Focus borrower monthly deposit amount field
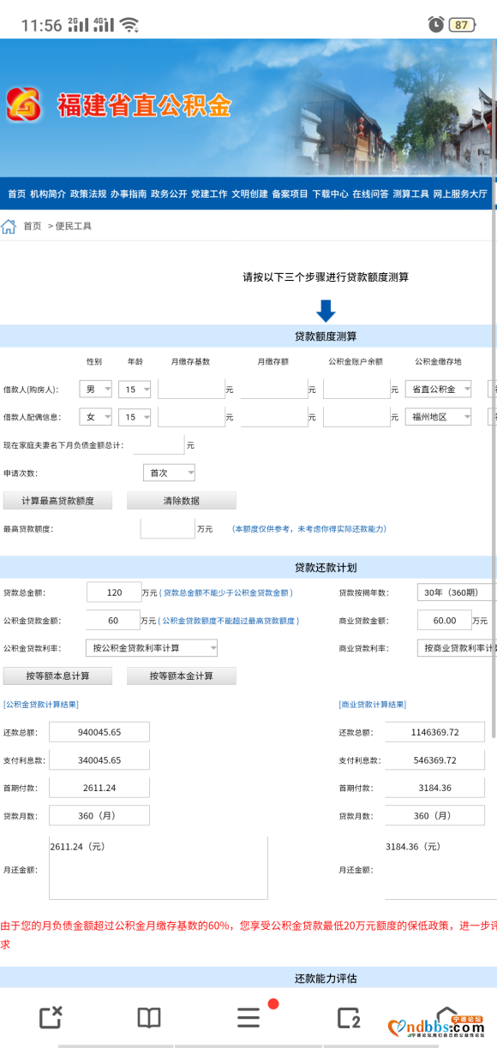 coord(274,389)
